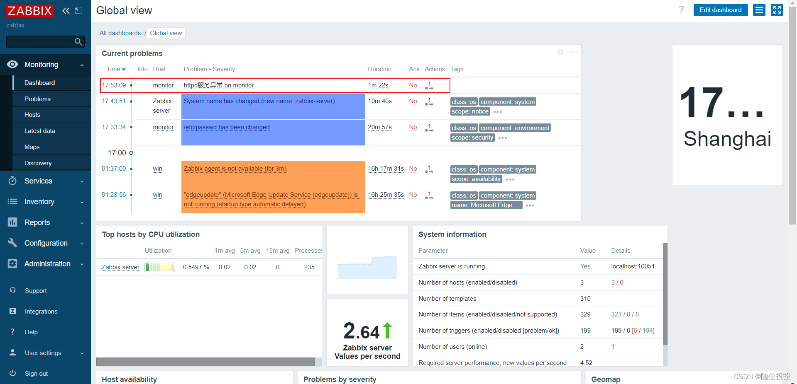This screenshot has width=797, height=384.
Task: Click the Monitoring eye icon
Action: click(12, 64)
